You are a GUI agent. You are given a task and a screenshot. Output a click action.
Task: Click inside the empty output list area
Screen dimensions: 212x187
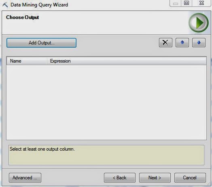[x=106, y=102]
